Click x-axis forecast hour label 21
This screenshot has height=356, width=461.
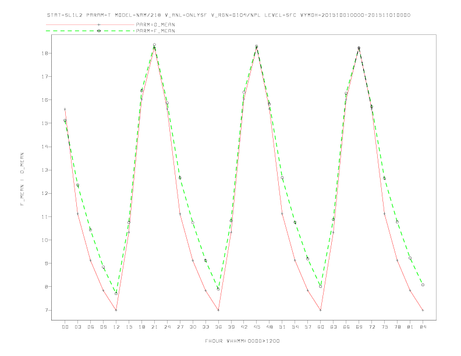click(154, 327)
